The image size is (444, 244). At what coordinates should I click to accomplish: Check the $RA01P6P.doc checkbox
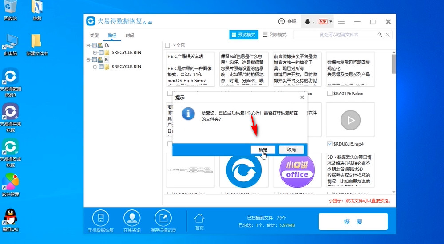pyautogui.click(x=329, y=94)
